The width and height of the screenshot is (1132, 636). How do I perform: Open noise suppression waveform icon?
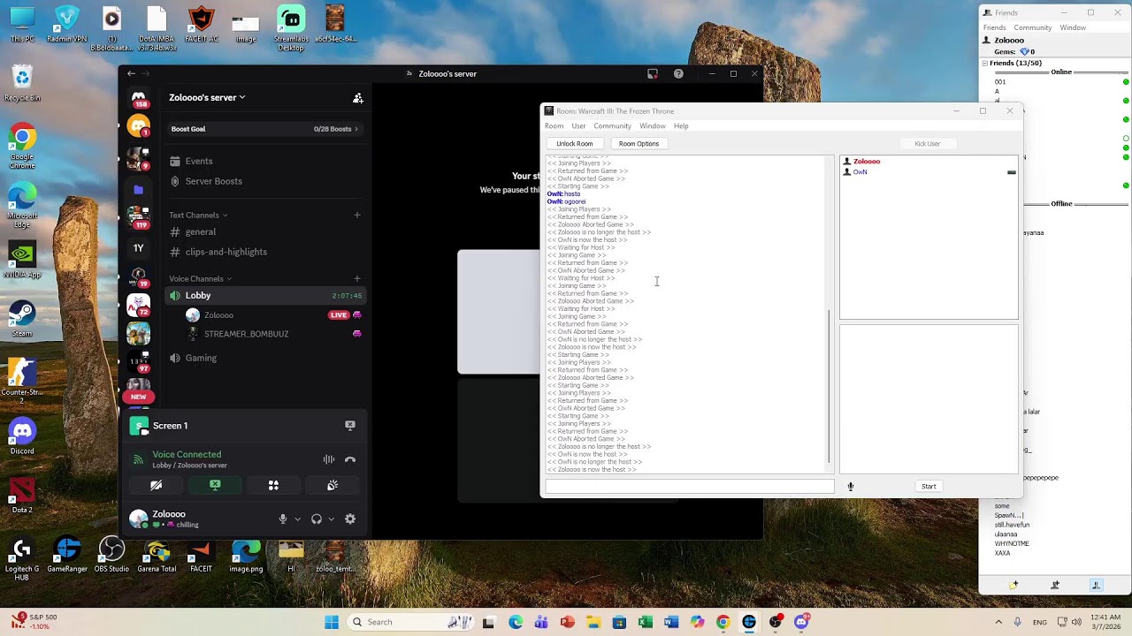point(329,459)
